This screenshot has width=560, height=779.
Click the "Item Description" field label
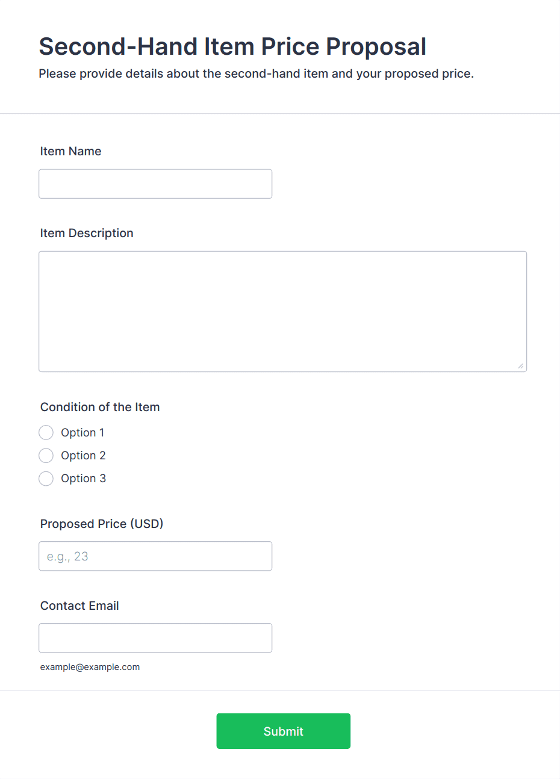(87, 234)
